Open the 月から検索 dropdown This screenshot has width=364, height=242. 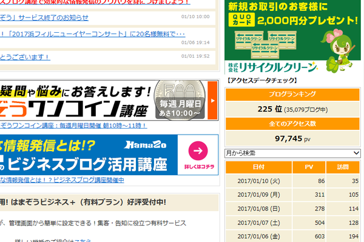point(292,153)
